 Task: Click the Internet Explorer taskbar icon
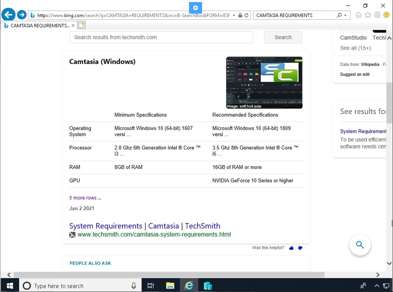[189, 286]
